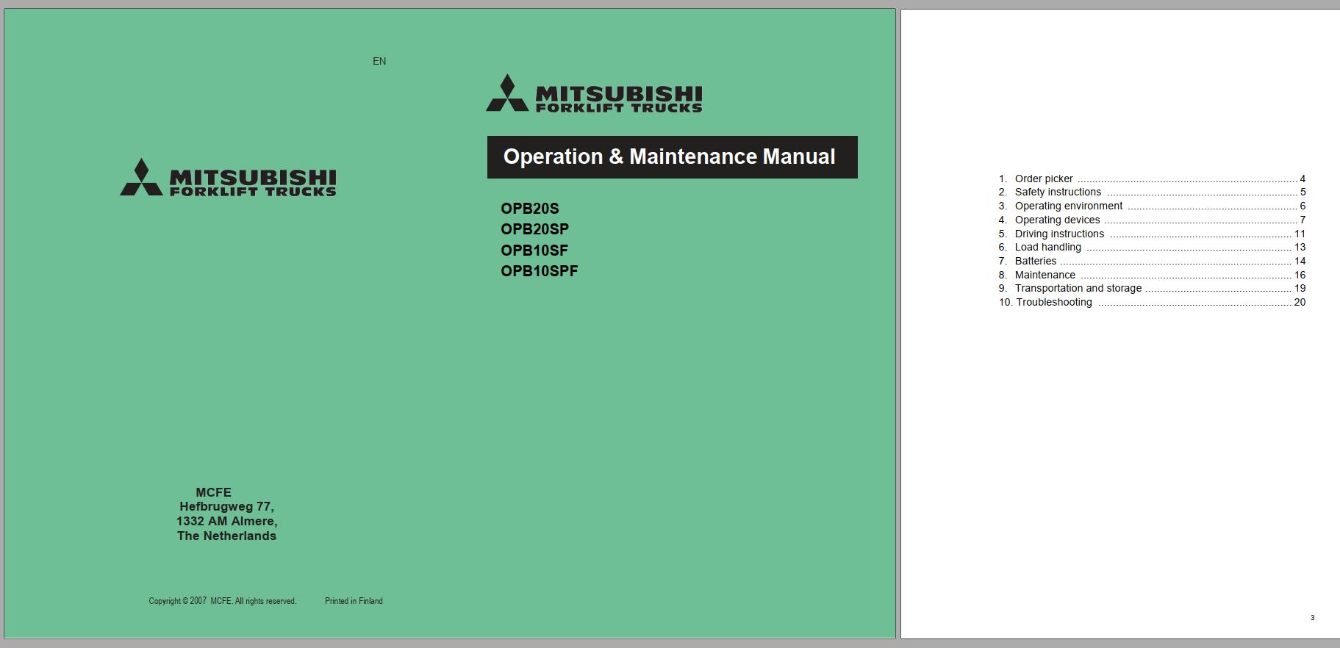
Task: Click page number 3 at the page bottom
Action: (x=1312, y=618)
